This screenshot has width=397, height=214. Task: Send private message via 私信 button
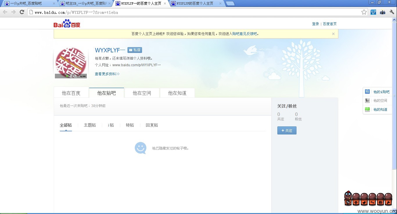coord(135,50)
